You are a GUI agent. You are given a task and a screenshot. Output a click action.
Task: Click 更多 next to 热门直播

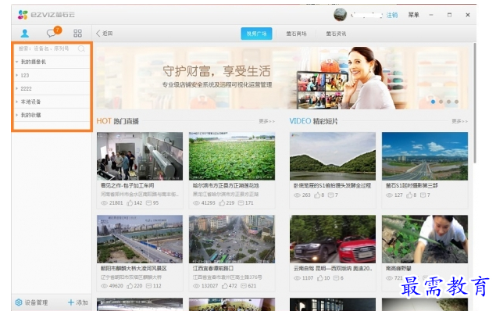coord(266,121)
